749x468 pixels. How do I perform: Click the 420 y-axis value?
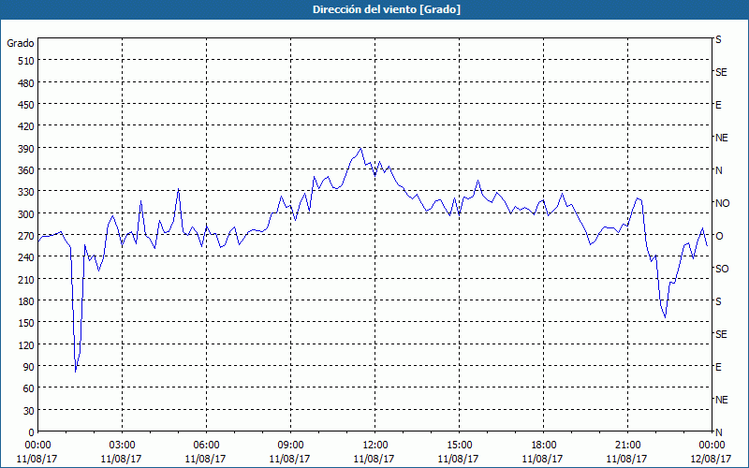(x=27, y=126)
